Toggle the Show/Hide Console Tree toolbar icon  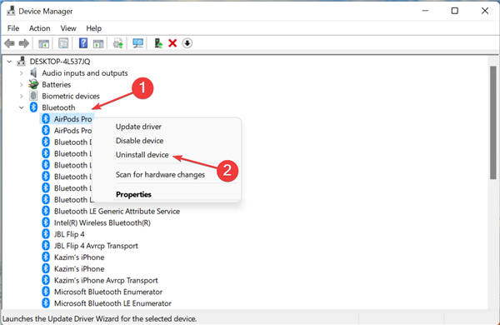pyautogui.click(x=43, y=43)
